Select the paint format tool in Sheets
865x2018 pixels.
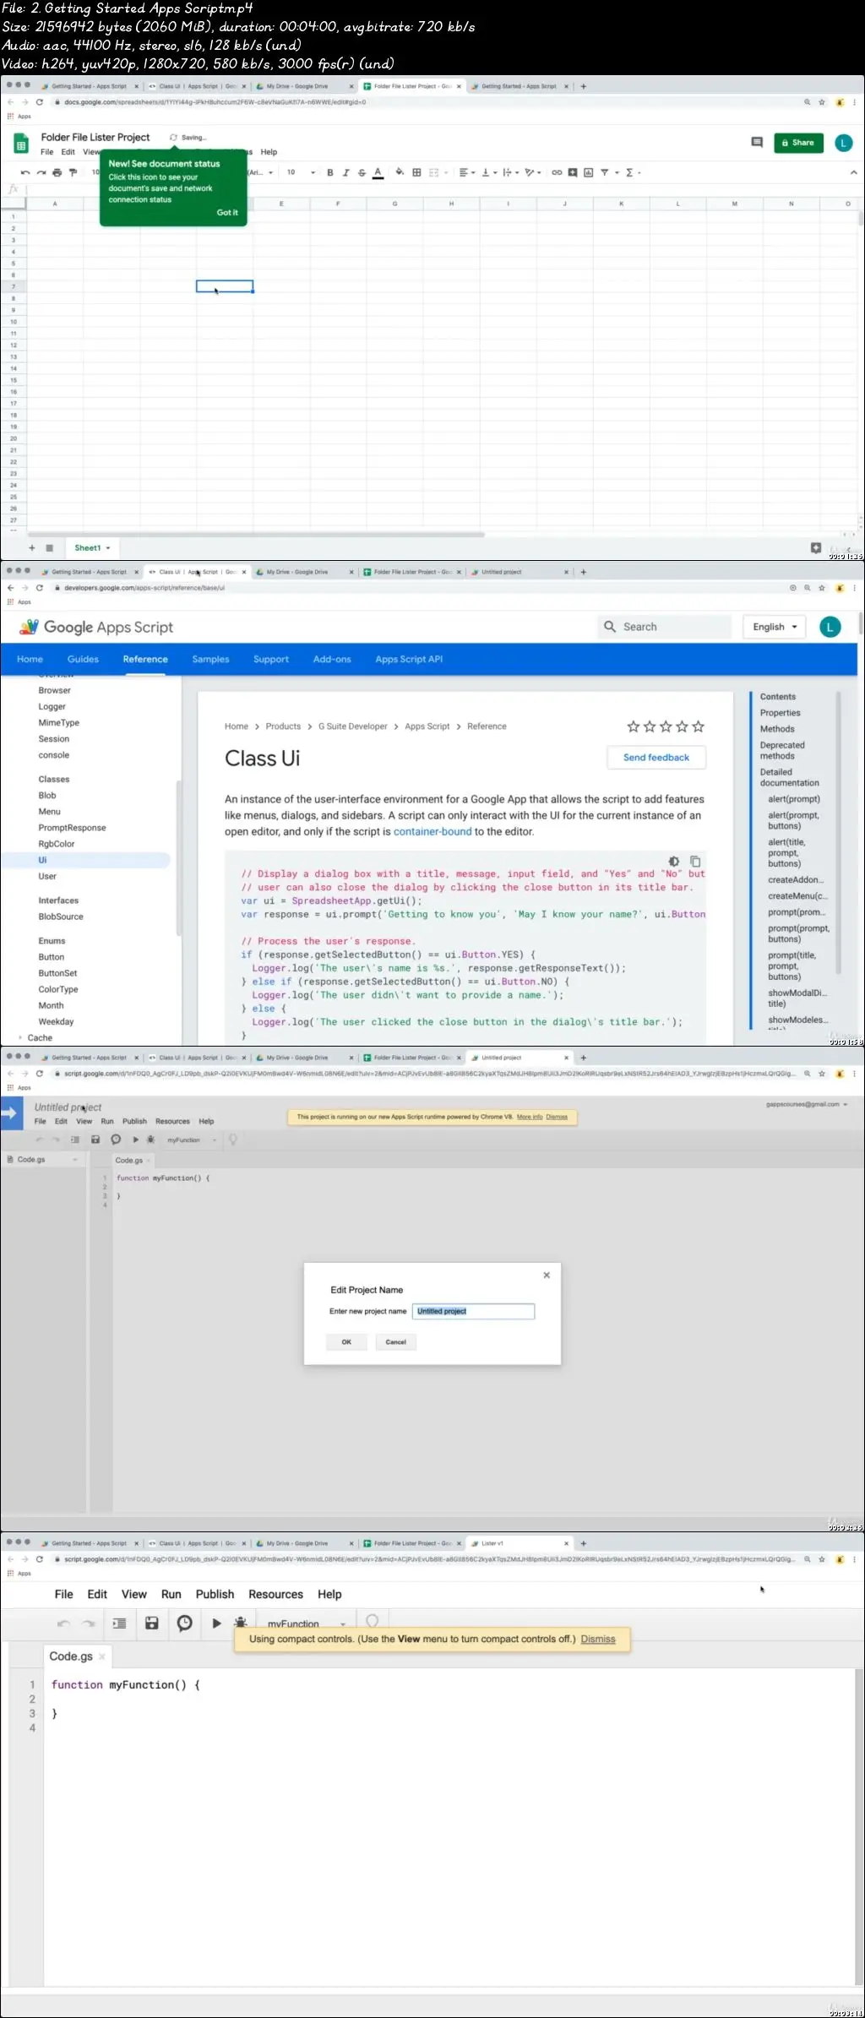(73, 172)
